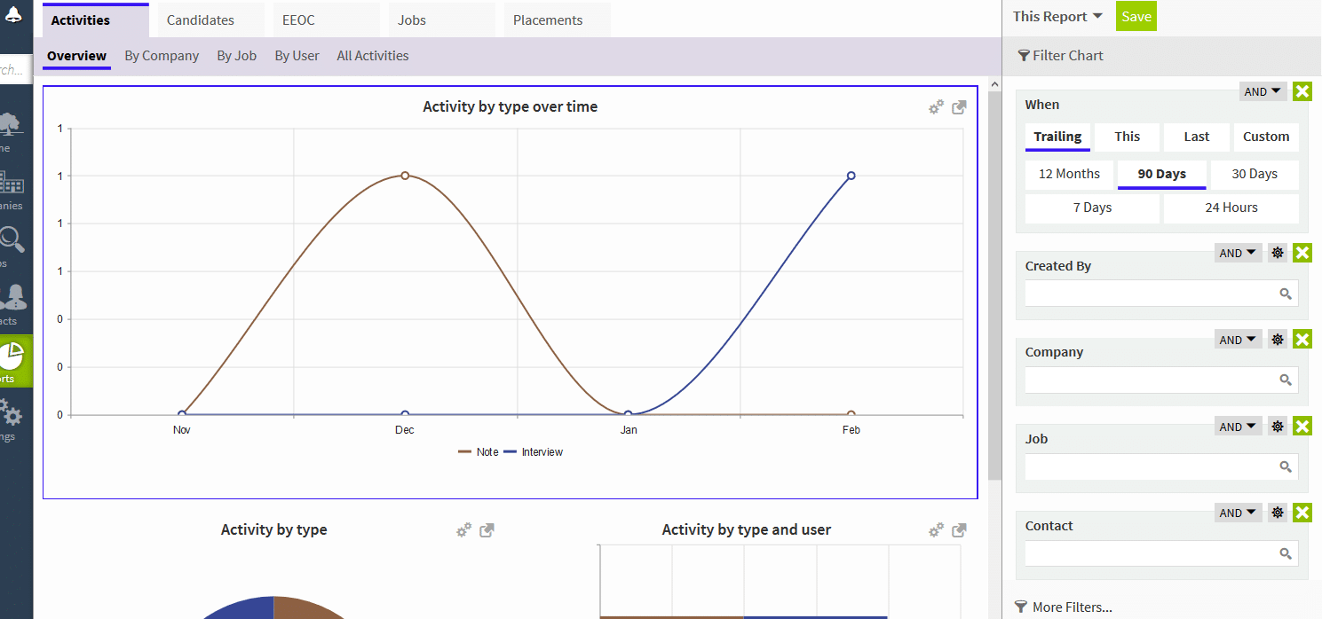
Task: Open Contact filter options gear
Action: [x=1278, y=513]
